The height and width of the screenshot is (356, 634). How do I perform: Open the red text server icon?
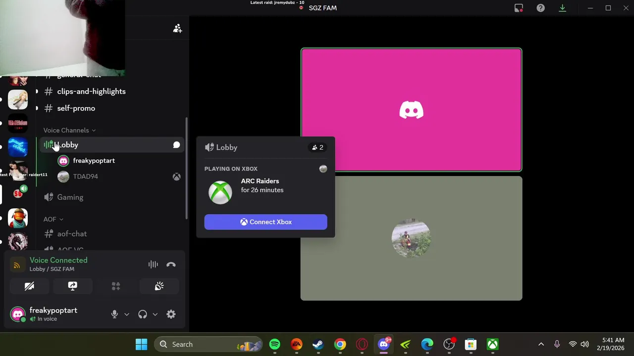pyautogui.click(x=18, y=123)
